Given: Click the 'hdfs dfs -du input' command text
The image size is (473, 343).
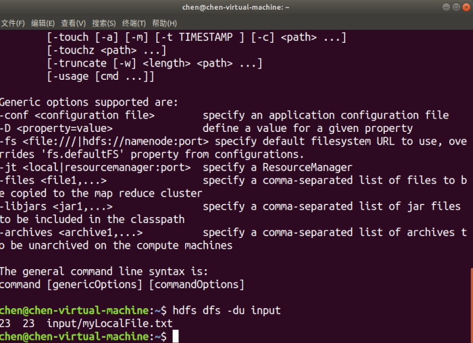Looking at the screenshot, I should click(226, 310).
